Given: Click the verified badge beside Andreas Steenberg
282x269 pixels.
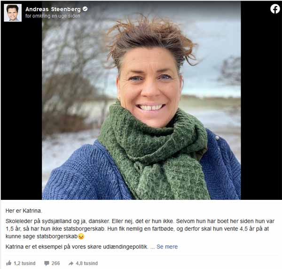Looking at the screenshot, I should pyautogui.click(x=85, y=9).
